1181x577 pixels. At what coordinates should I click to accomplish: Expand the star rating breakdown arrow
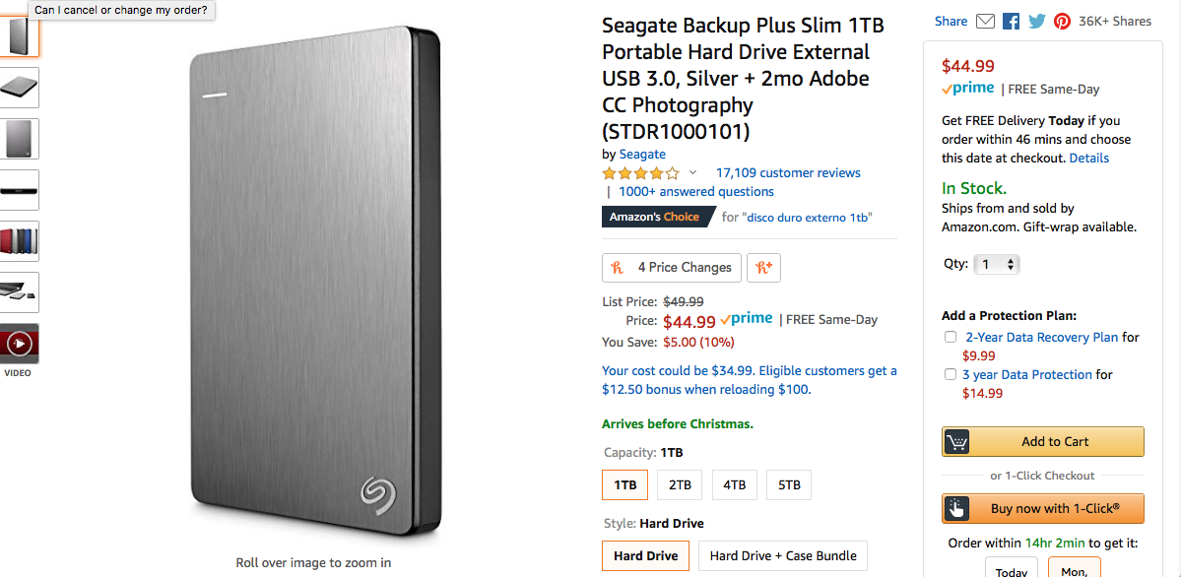(x=692, y=172)
